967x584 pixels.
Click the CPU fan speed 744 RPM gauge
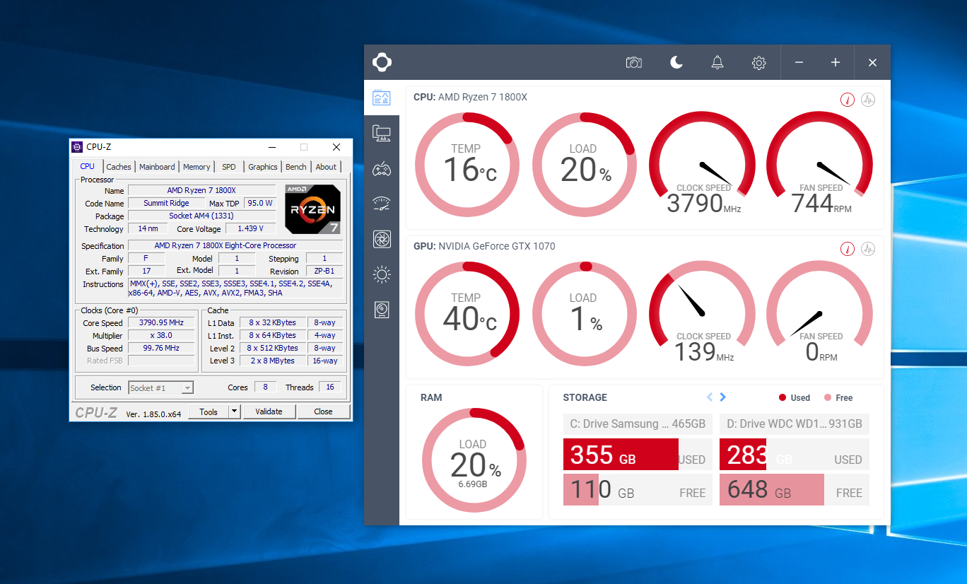click(x=819, y=164)
